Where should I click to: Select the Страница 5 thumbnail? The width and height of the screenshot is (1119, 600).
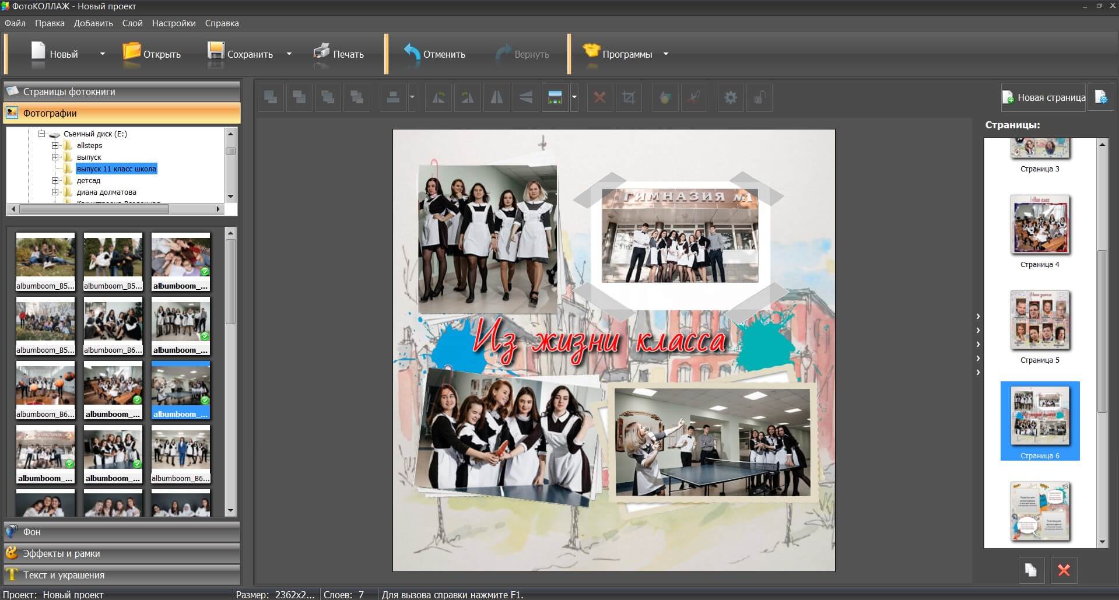(x=1040, y=320)
